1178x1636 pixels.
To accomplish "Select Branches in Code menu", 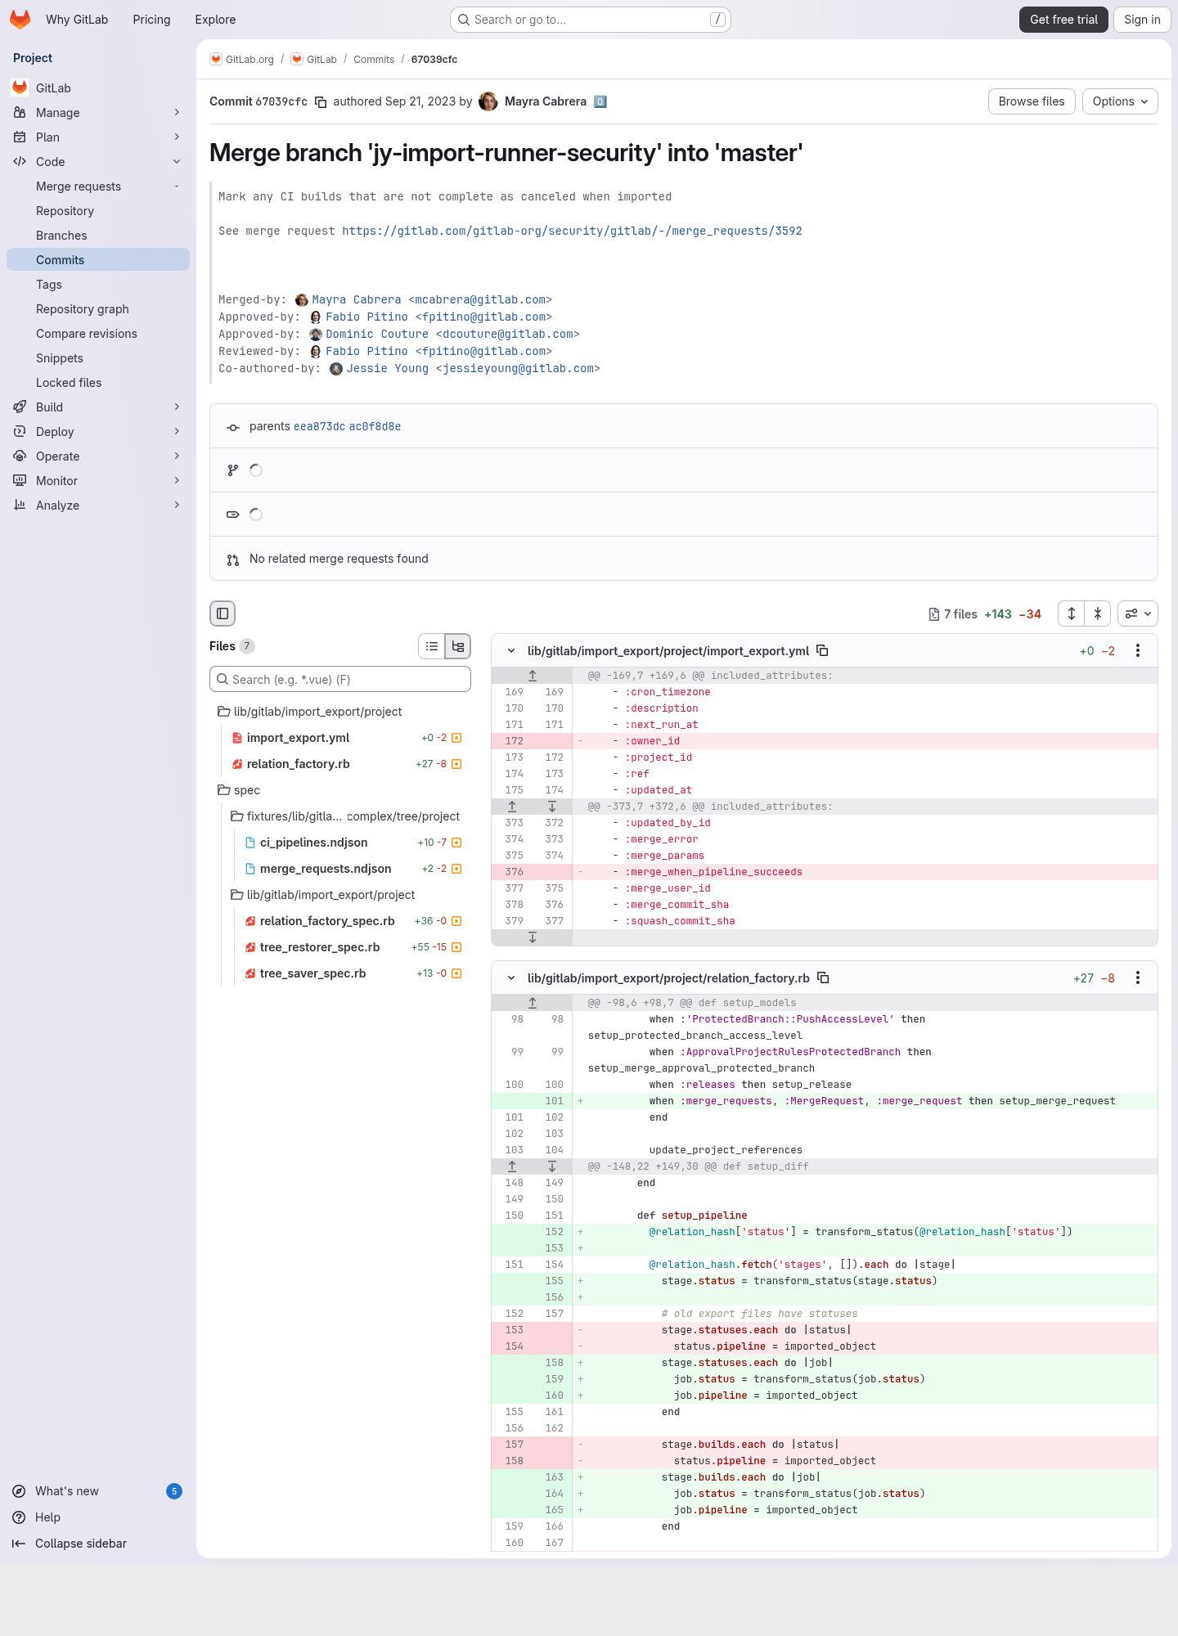I will coord(61,236).
